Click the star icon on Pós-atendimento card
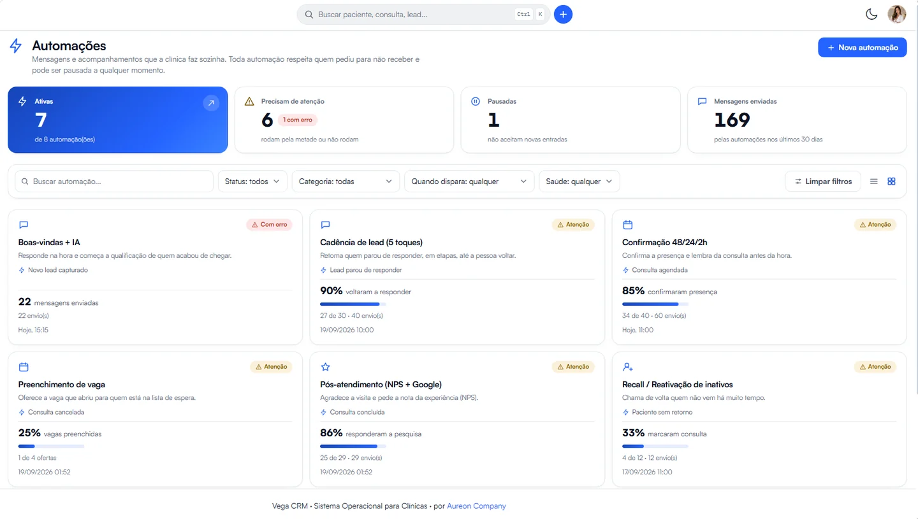 tap(325, 367)
